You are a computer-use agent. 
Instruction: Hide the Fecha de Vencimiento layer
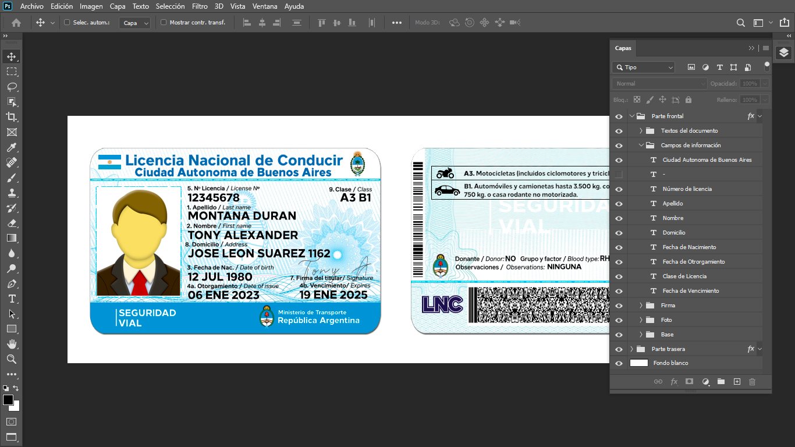pos(619,291)
